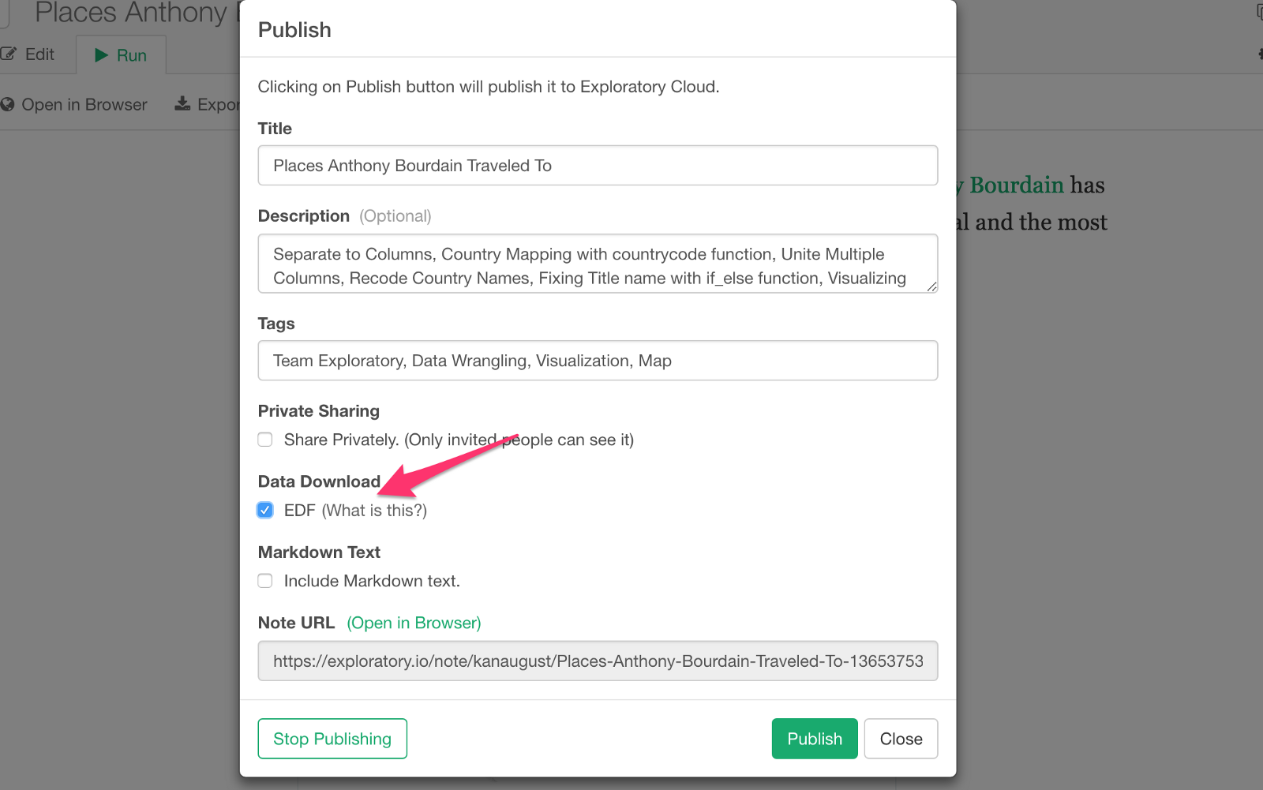1263x790 pixels.
Task: Switch to the Run tab
Action: pos(121,55)
